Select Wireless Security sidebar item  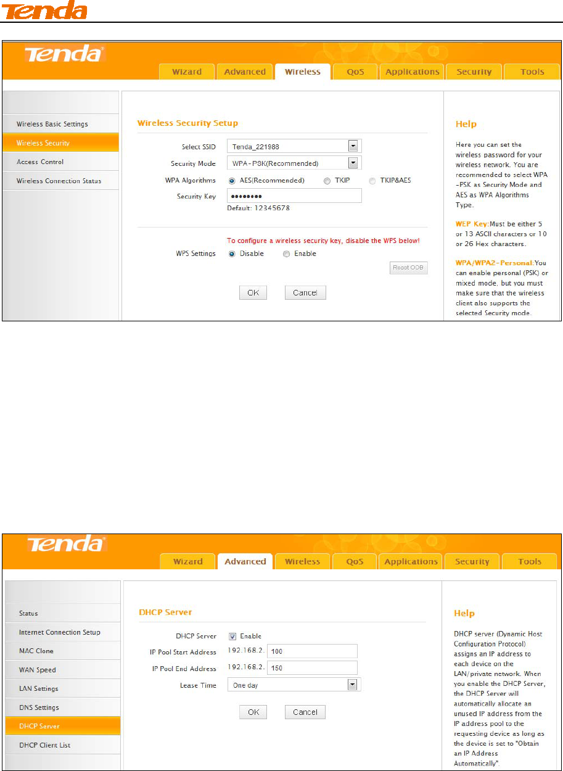[x=60, y=143]
